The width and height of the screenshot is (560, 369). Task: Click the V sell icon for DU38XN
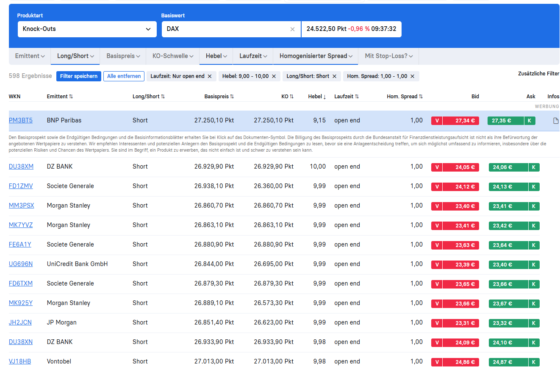437,342
